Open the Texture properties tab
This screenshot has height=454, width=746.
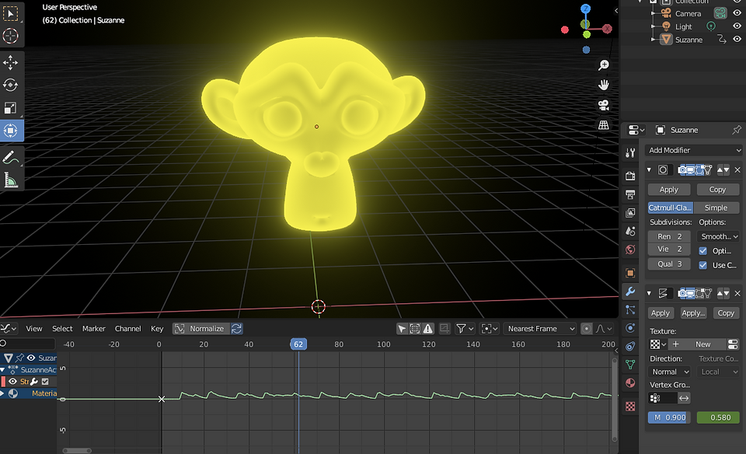[x=630, y=407]
